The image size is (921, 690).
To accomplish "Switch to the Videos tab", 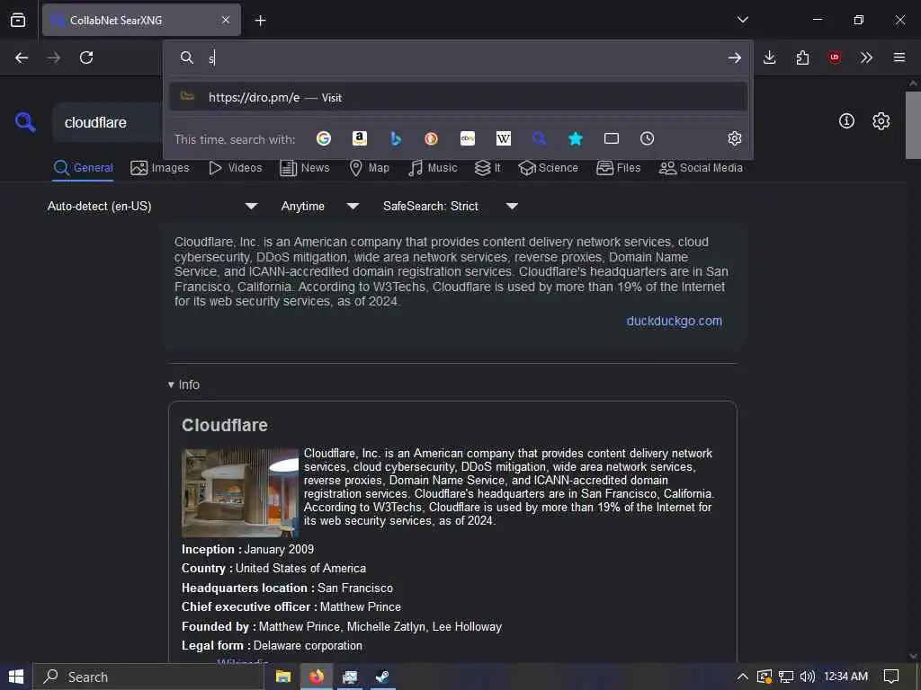I will point(235,168).
